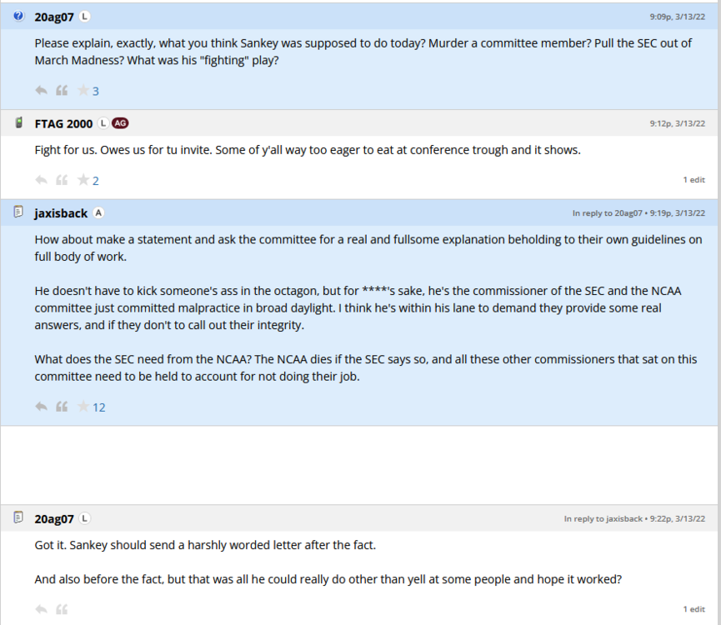Click the AG badge next to FTAG 2000
The height and width of the screenshot is (625, 721).
120,123
